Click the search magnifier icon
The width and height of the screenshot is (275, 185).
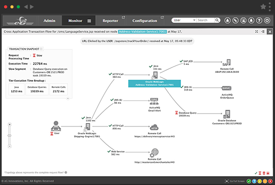pos(217,20)
